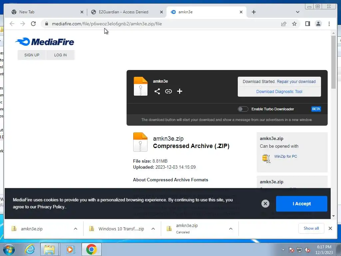Open the Windows Start menu
Screen dimensions: 341x256
pyautogui.click(x=9, y=249)
